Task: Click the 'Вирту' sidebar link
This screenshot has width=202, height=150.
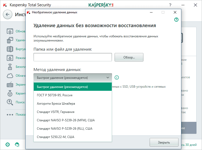Action: (x=20, y=49)
